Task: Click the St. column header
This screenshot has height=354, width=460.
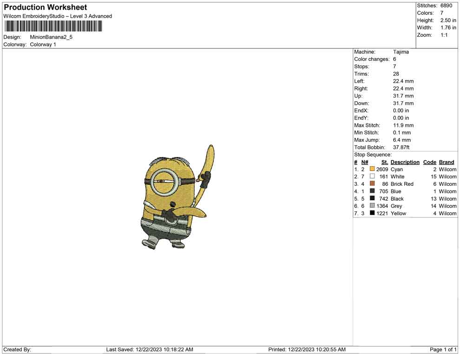Action: (385, 162)
